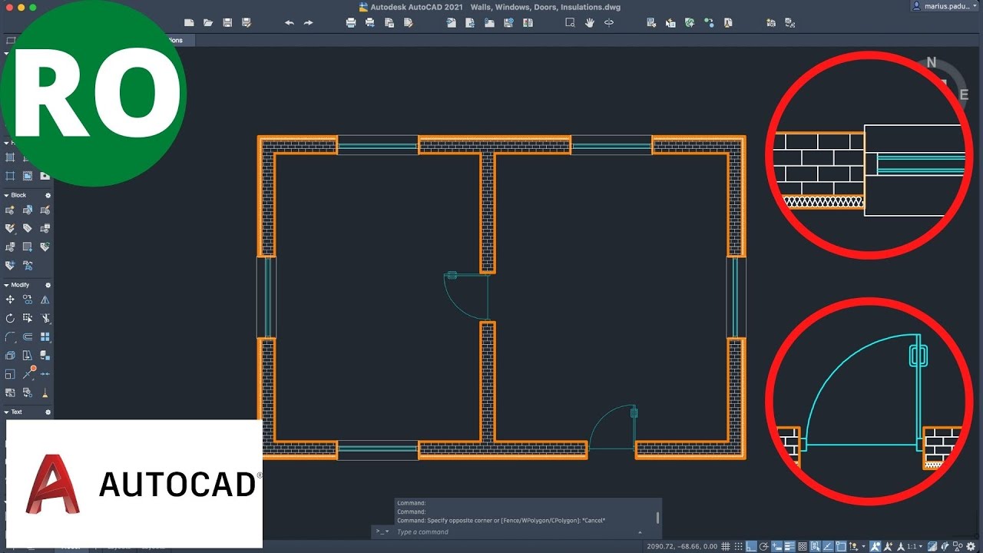The image size is (983, 553).
Task: Click the Open file folder icon
Action: (208, 23)
